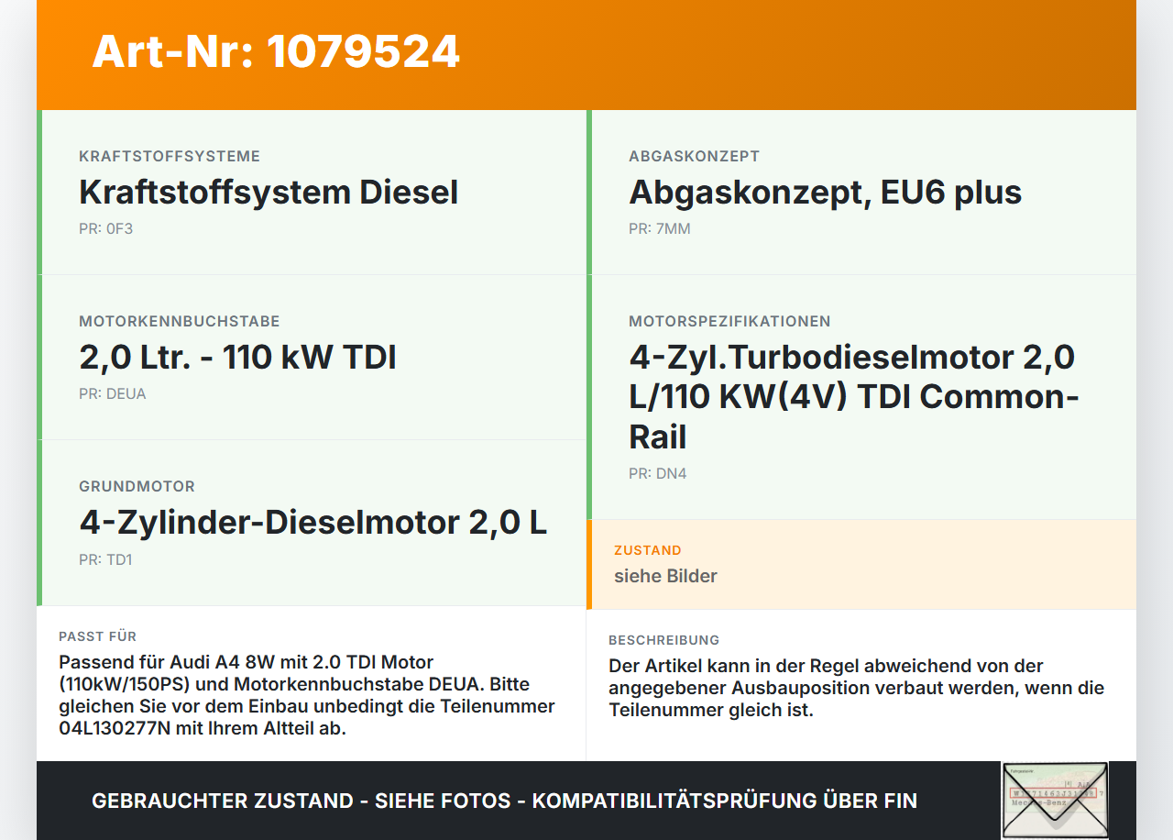This screenshot has height=840, width=1173.
Task: Click the code "PR: DN4"
Action: pos(658,474)
